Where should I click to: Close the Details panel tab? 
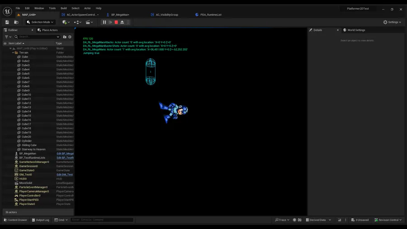[338, 30]
